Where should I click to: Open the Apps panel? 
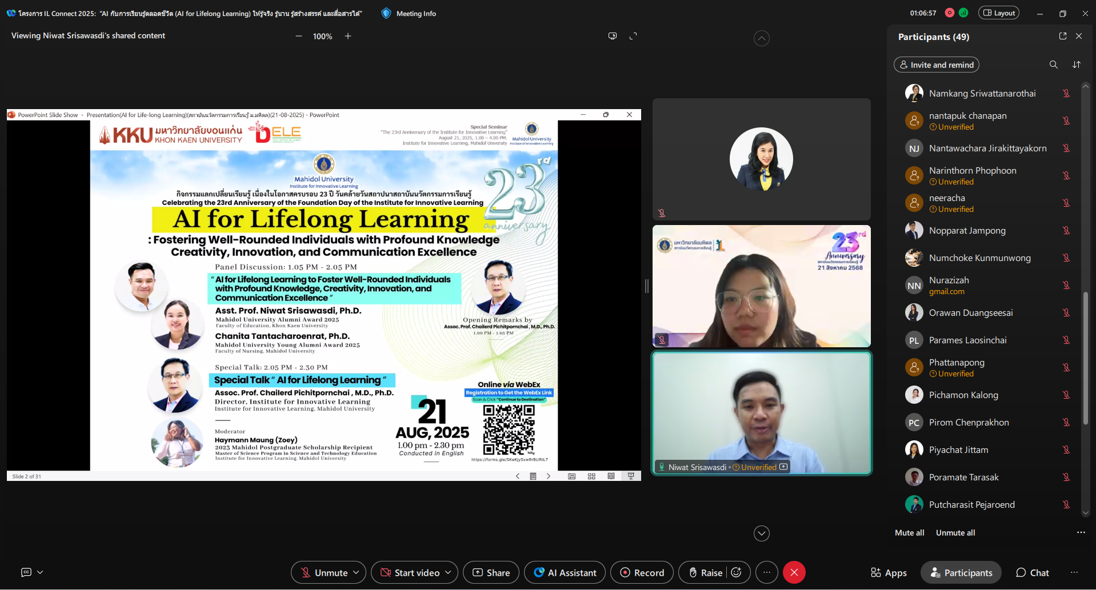pyautogui.click(x=889, y=572)
